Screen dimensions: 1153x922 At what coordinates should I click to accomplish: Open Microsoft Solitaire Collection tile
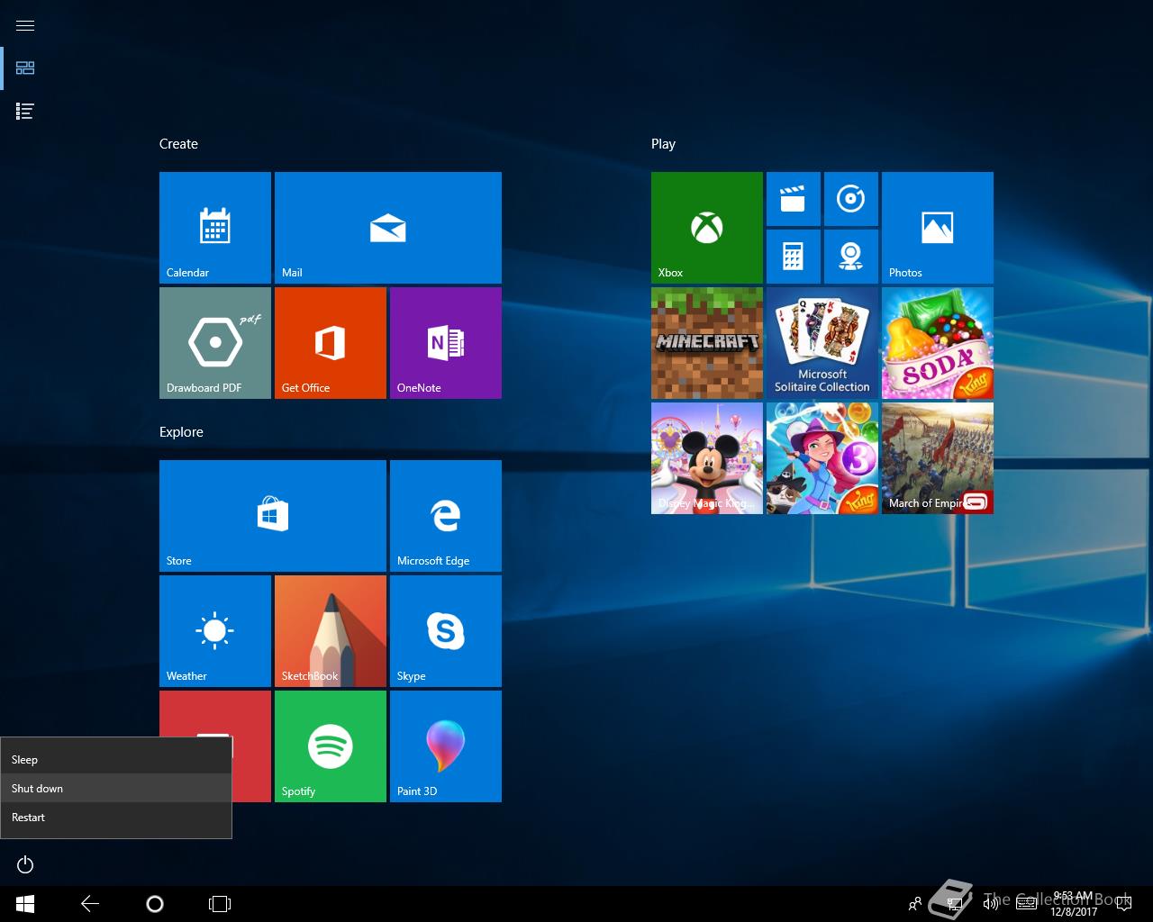pyautogui.click(x=822, y=343)
